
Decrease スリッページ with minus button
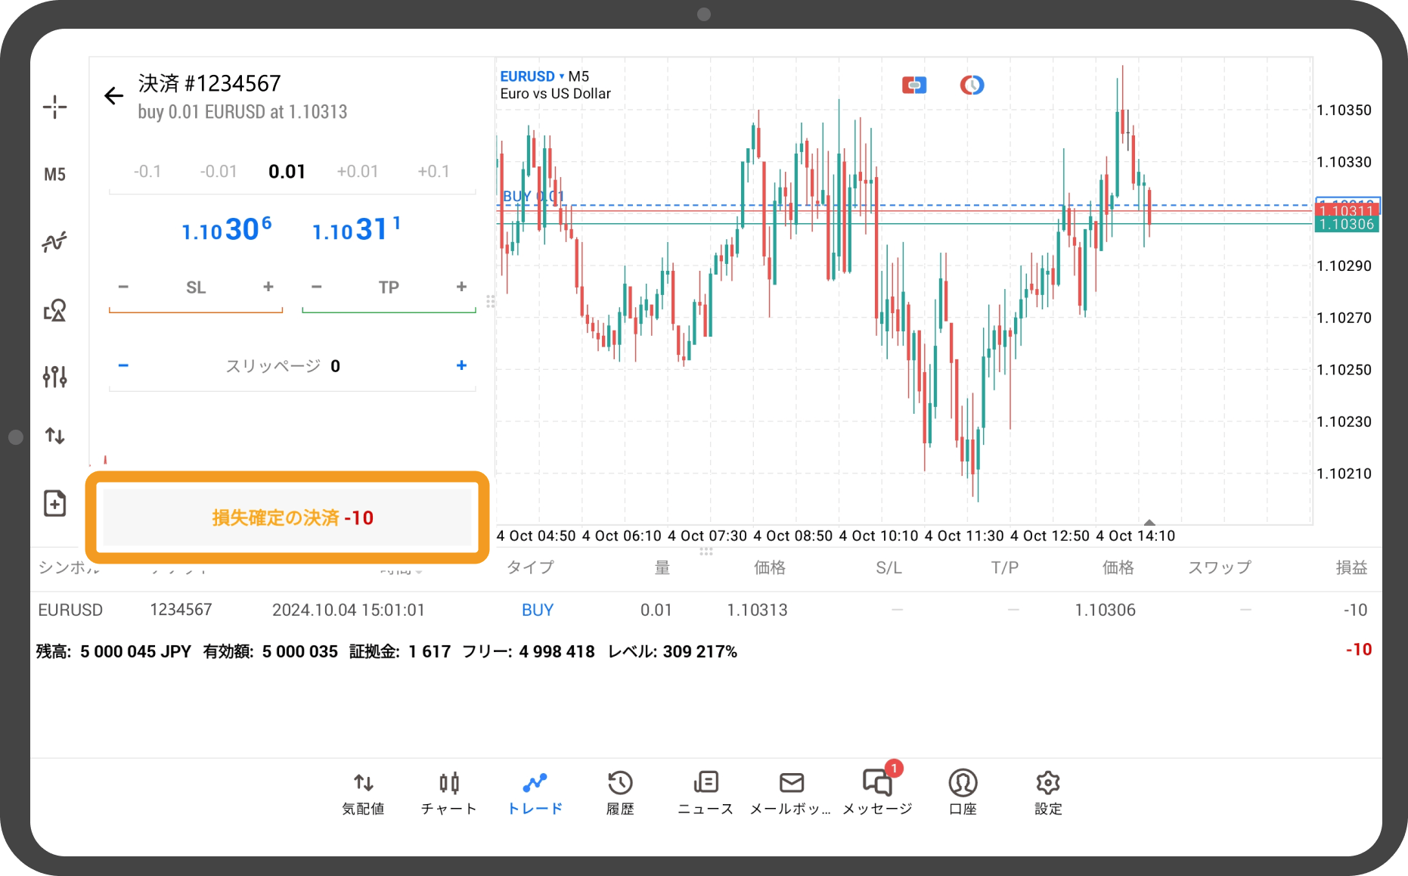point(123,365)
